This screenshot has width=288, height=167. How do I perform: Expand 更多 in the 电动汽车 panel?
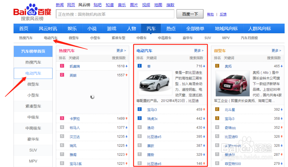click(x=199, y=50)
